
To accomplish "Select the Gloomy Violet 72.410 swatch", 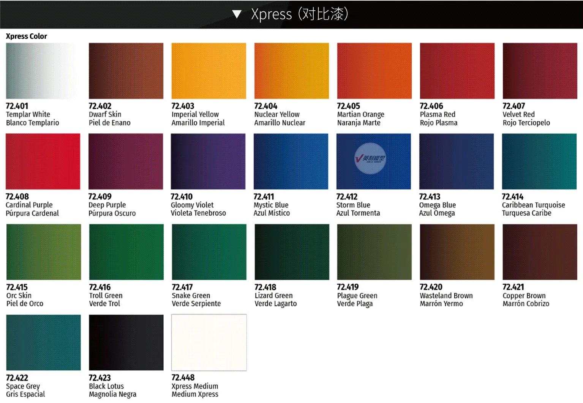I will point(208,162).
